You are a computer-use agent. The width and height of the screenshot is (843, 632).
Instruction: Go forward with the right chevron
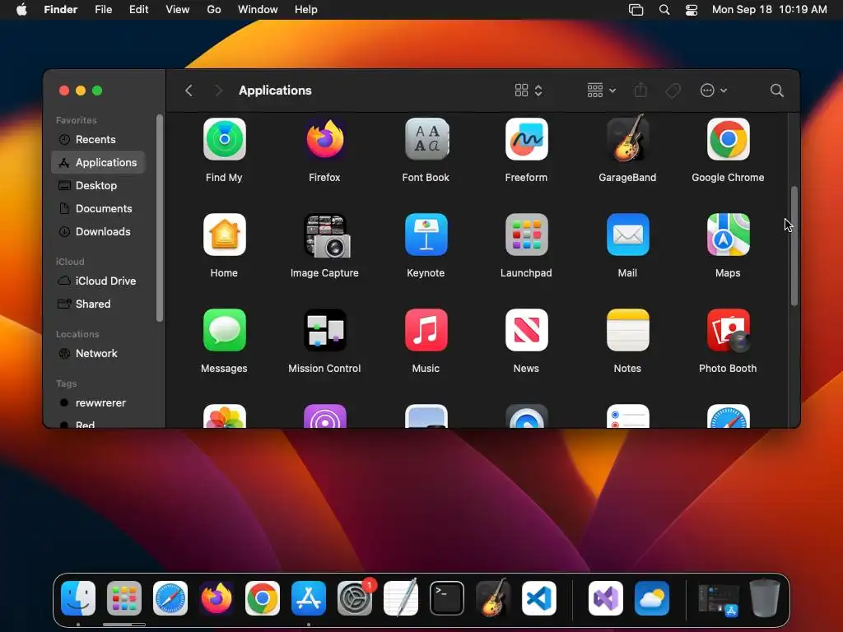(x=218, y=91)
